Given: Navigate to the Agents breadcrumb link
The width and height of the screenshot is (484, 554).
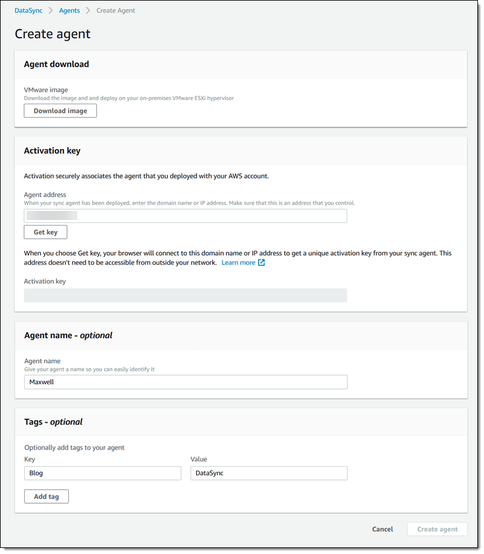Looking at the screenshot, I should [x=70, y=10].
